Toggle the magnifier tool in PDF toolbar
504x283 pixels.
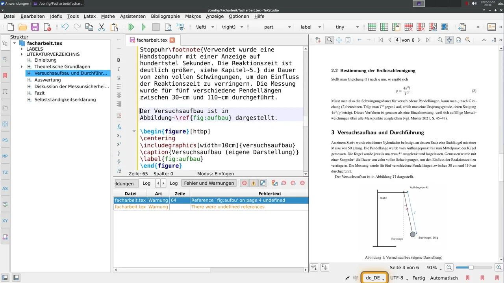click(329, 40)
